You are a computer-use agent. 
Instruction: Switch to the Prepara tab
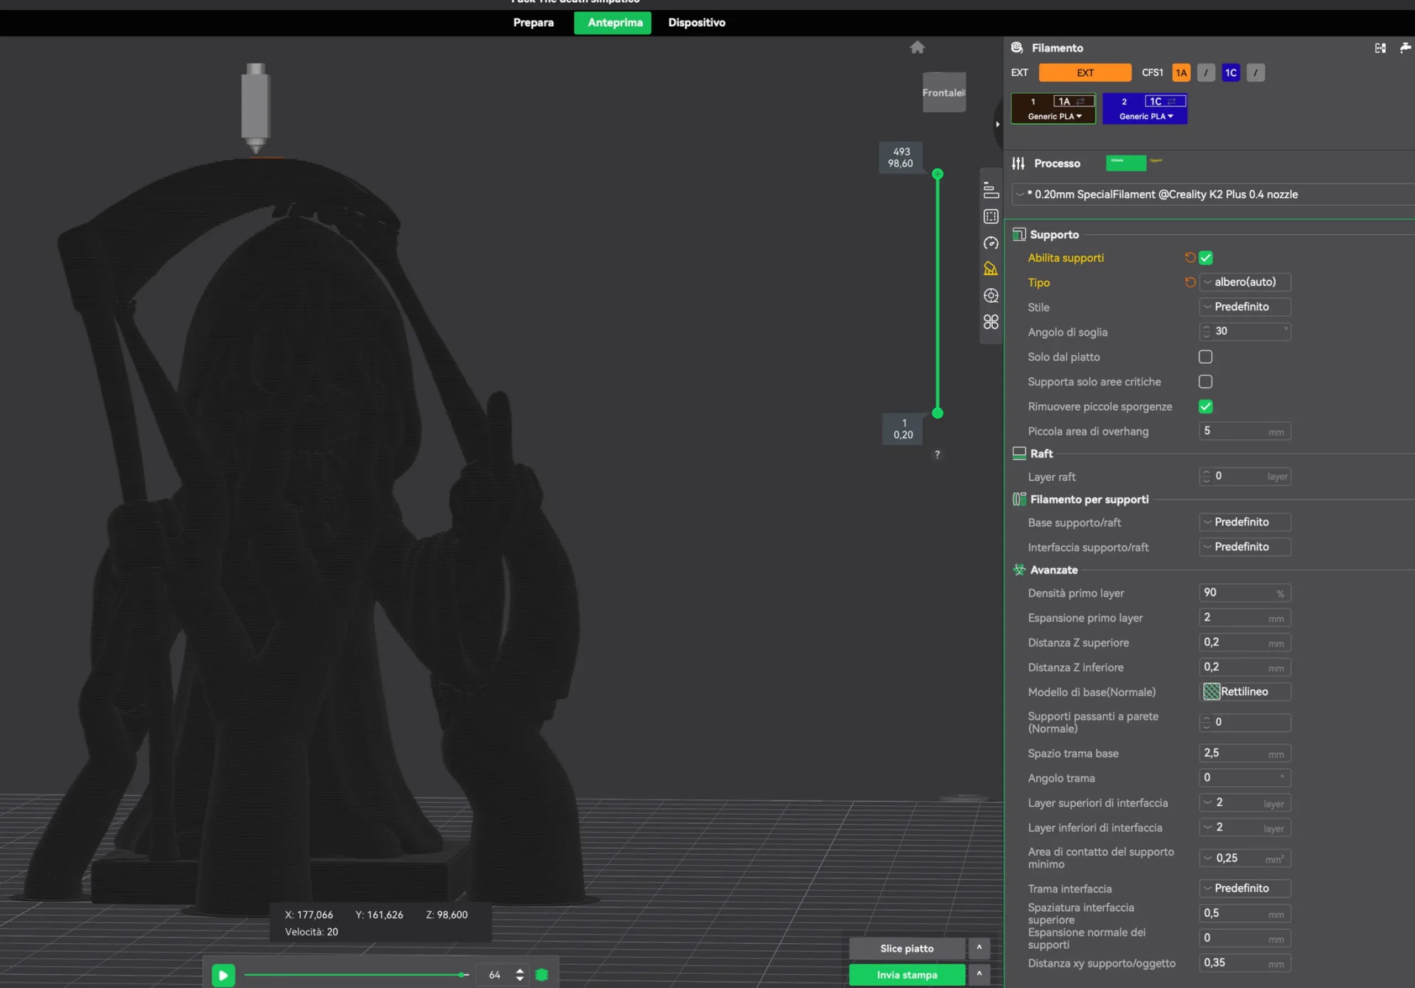(533, 23)
